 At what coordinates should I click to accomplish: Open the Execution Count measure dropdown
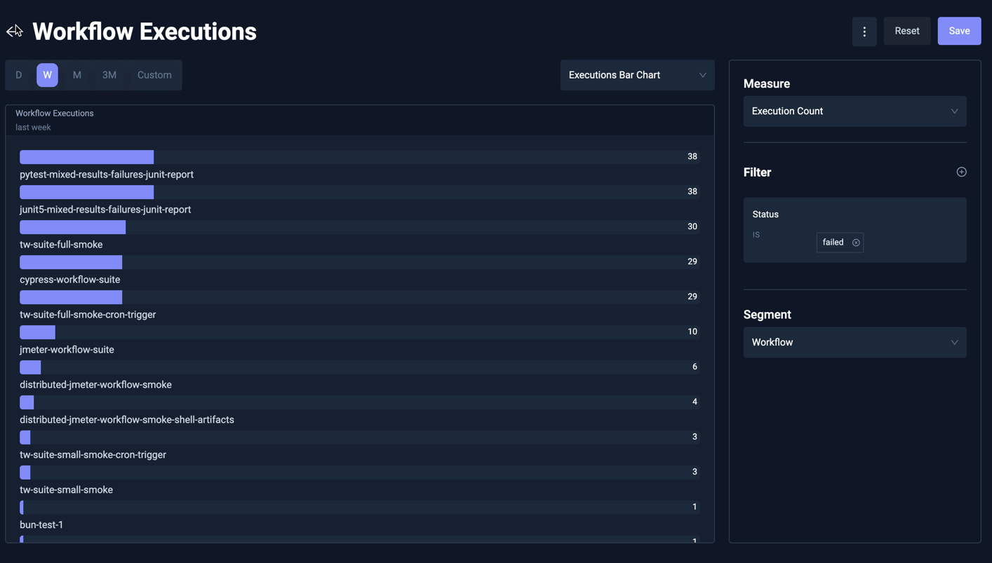[854, 111]
